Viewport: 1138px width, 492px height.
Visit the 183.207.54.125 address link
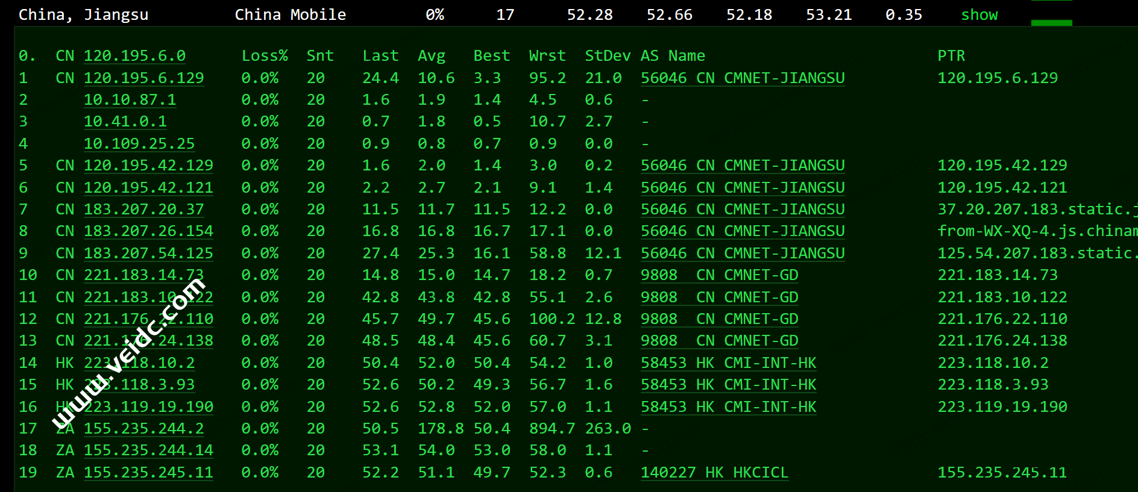(148, 254)
